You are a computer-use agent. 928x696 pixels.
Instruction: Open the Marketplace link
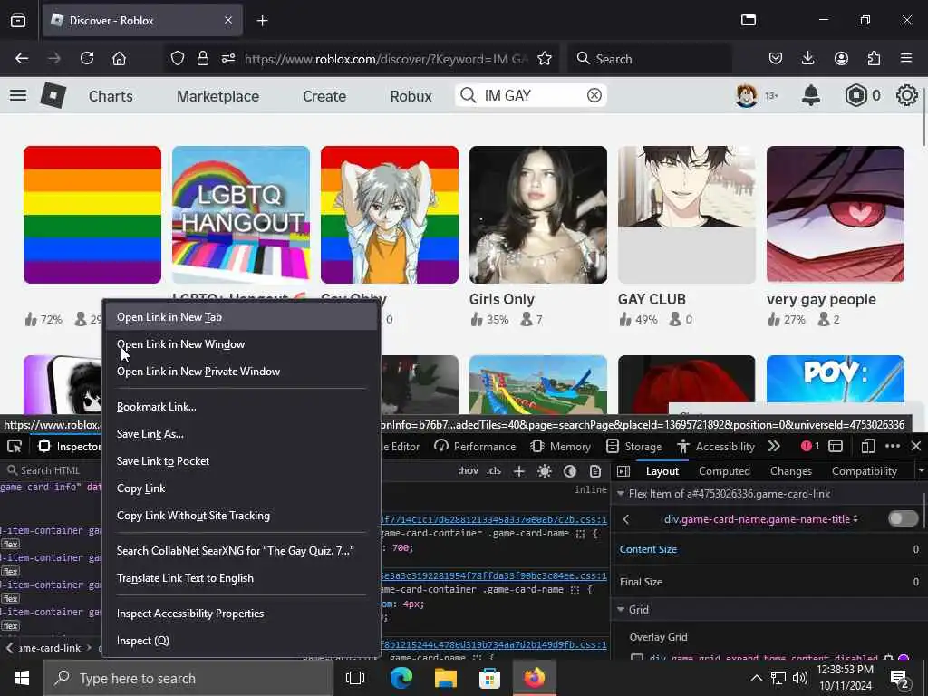217,96
